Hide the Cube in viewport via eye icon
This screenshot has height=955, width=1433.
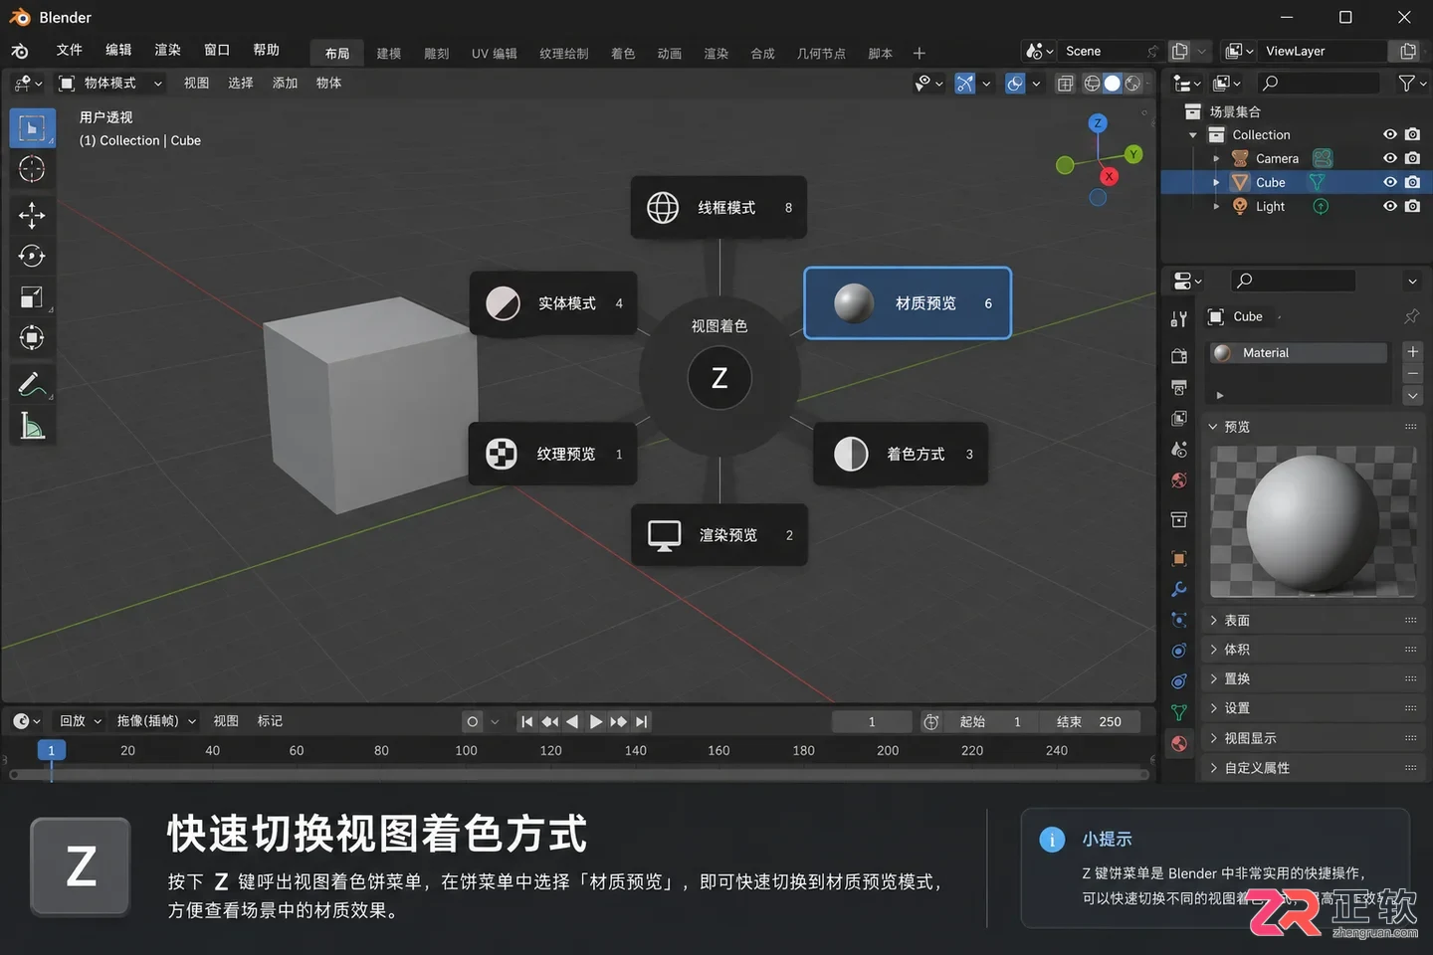pyautogui.click(x=1390, y=182)
